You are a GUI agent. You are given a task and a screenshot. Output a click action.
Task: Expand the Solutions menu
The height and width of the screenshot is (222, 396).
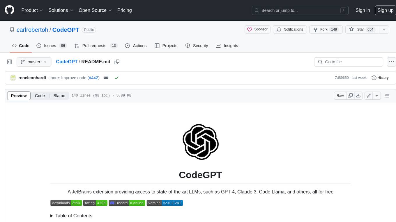point(61,10)
